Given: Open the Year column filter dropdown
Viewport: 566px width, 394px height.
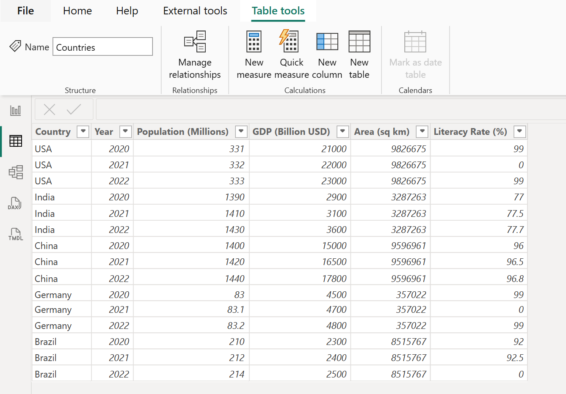Looking at the screenshot, I should click(125, 131).
